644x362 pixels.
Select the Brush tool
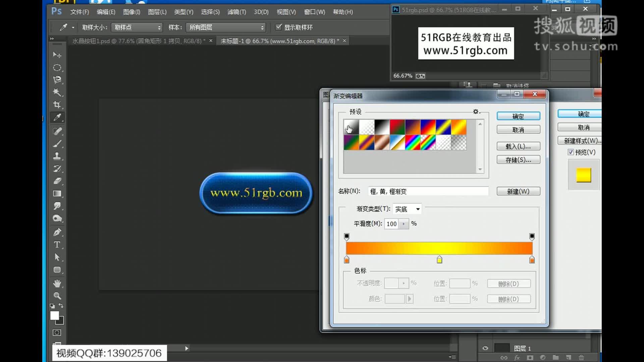coord(57,143)
